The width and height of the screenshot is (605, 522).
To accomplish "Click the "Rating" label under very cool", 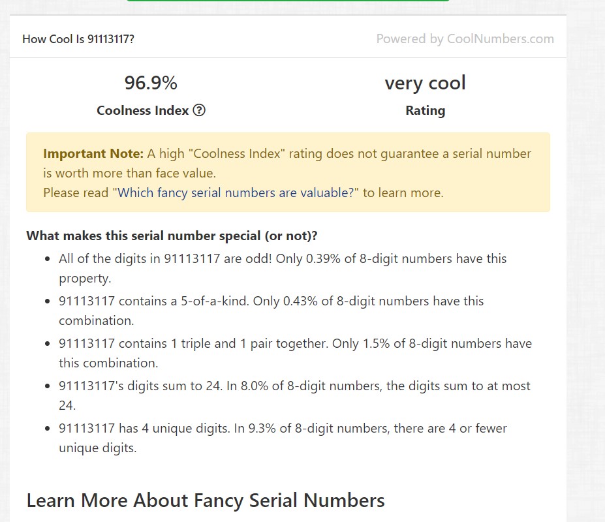I will [425, 110].
